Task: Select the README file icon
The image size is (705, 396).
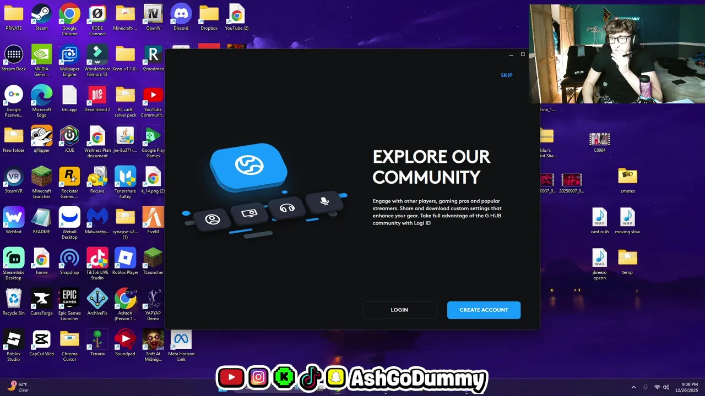Action: tap(41, 221)
